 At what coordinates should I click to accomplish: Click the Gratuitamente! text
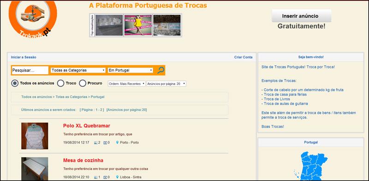pos(302,26)
